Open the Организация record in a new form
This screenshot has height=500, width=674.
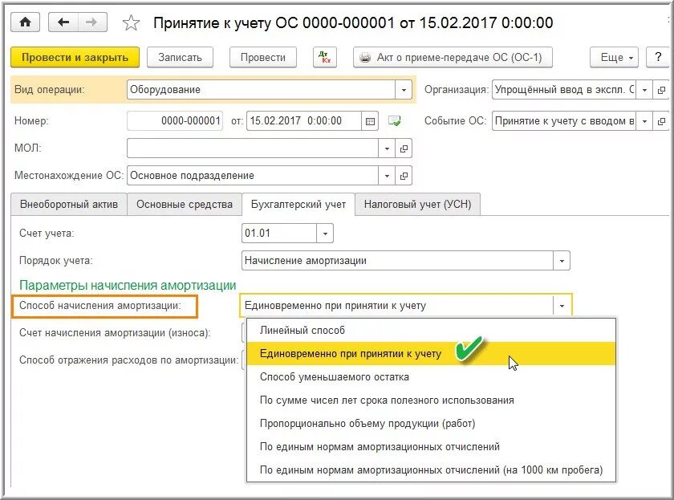[660, 90]
